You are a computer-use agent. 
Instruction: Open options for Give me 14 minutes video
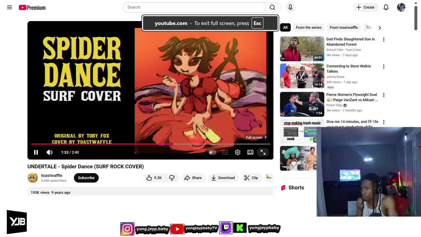coord(384,122)
